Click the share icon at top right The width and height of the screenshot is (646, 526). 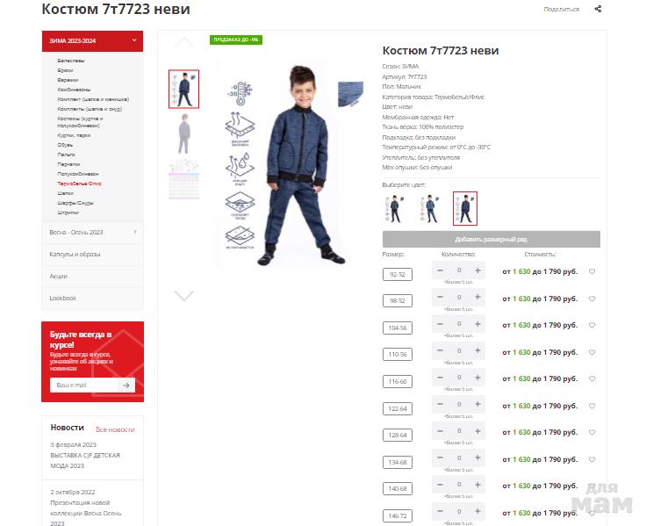(x=598, y=9)
